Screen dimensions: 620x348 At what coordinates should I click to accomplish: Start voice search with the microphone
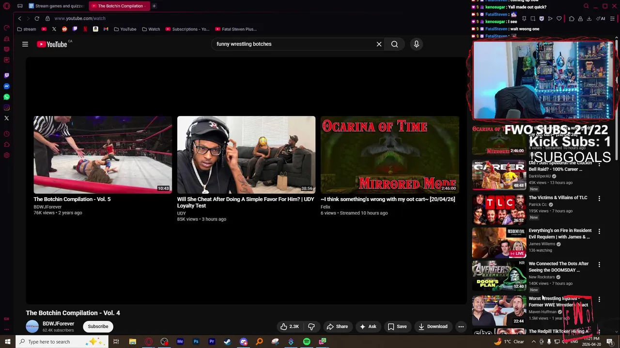coord(417,44)
